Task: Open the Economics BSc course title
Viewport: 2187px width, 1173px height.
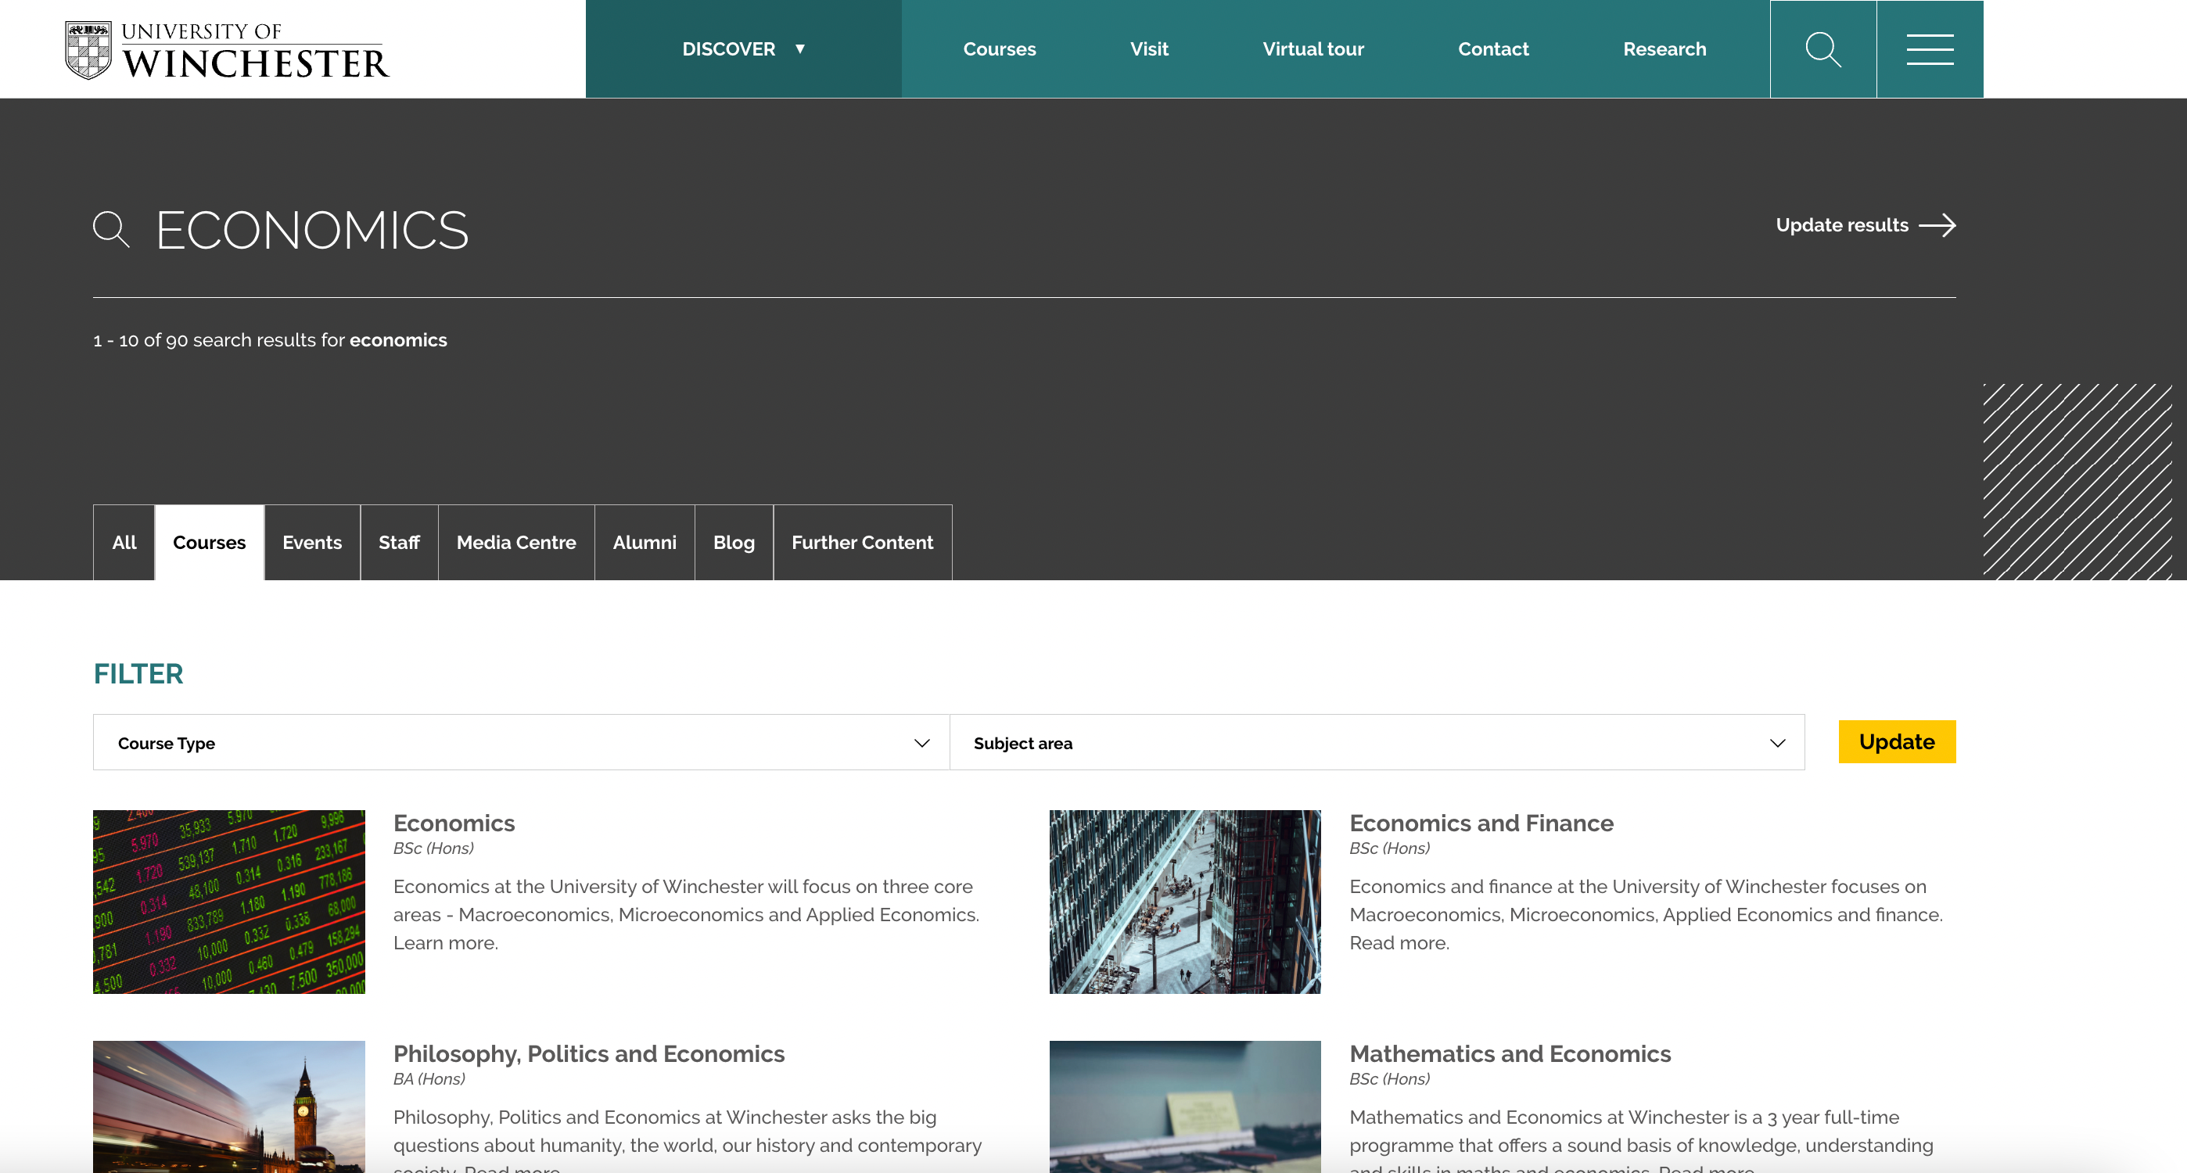Action: click(x=454, y=823)
